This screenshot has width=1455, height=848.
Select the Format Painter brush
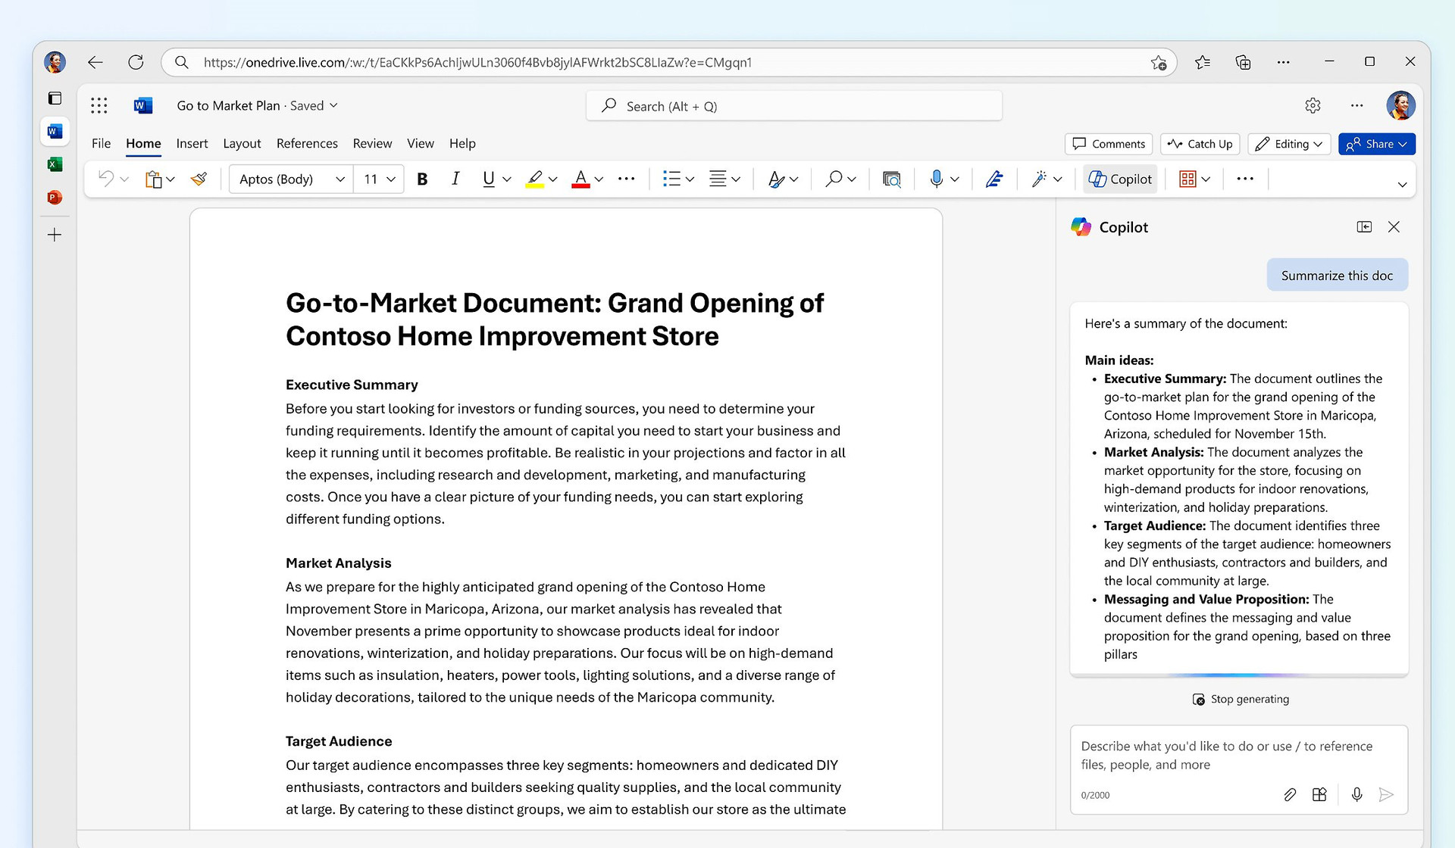pyautogui.click(x=199, y=179)
